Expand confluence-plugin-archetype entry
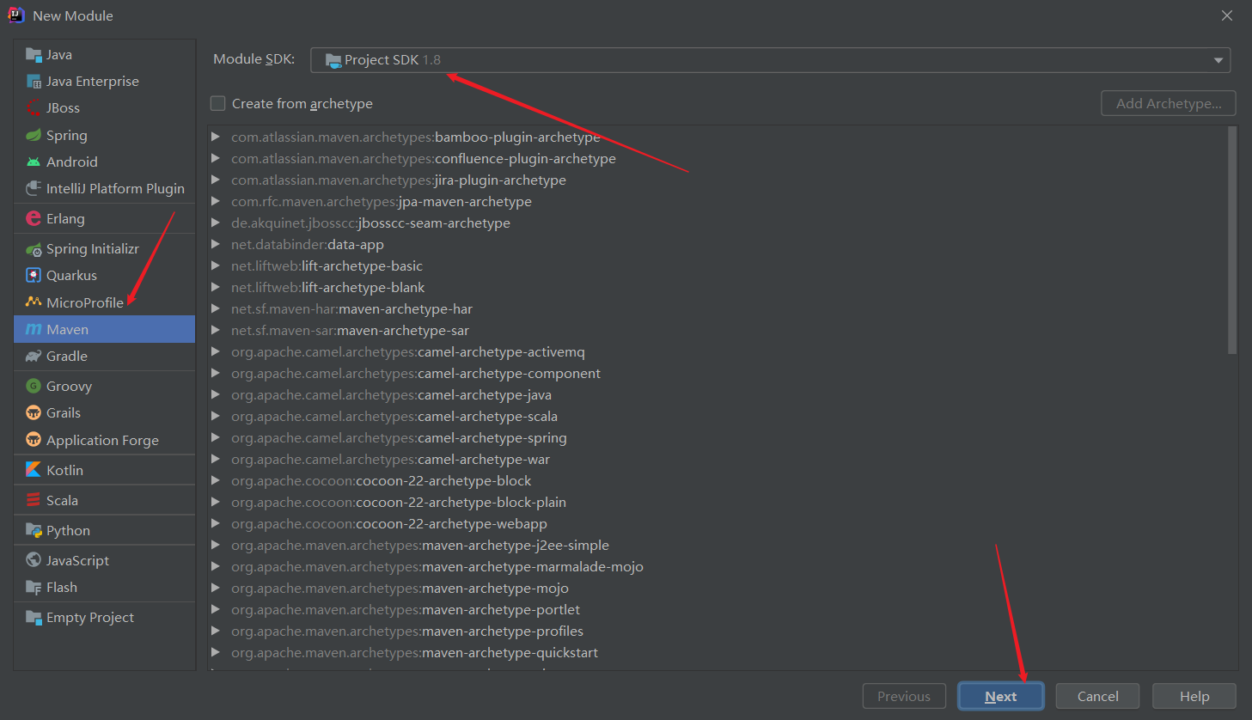Screen dimensions: 1252x720 pos(216,158)
